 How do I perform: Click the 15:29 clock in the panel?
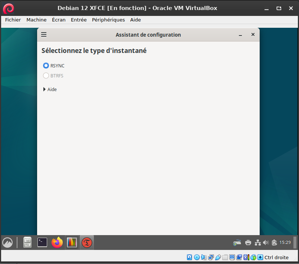coord(285,242)
